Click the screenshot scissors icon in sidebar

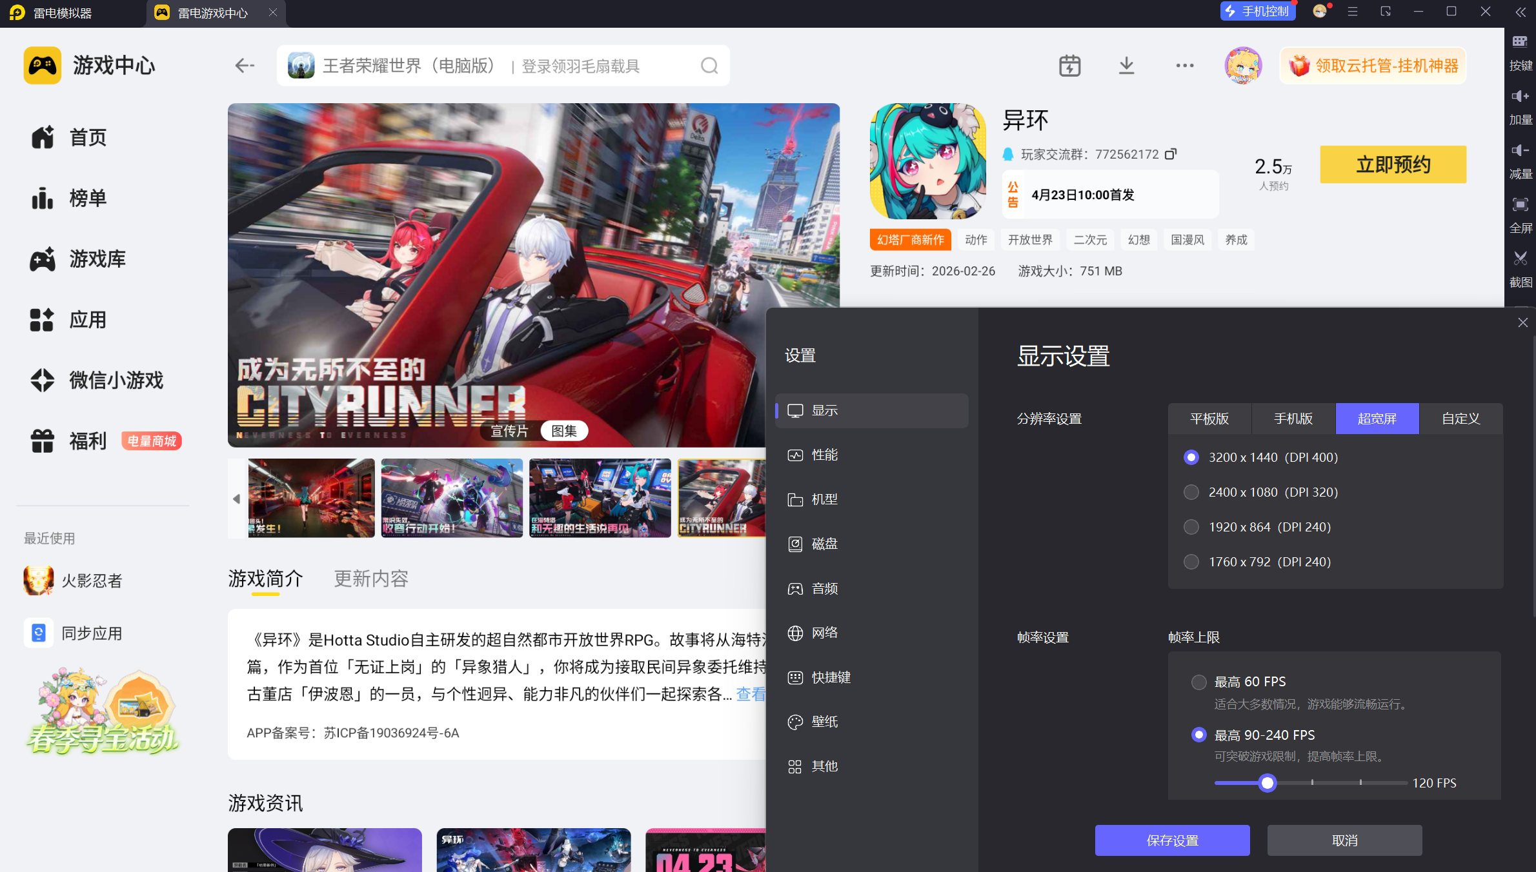coord(1521,259)
